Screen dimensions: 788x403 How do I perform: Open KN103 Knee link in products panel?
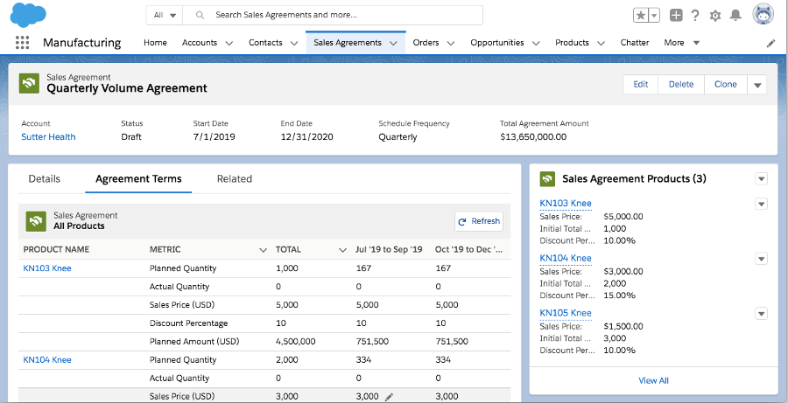pyautogui.click(x=566, y=204)
